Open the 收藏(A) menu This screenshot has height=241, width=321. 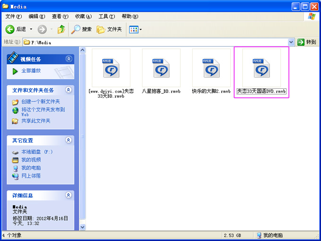tap(84, 17)
